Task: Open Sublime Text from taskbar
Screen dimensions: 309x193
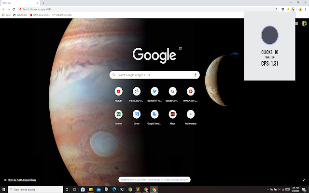Action: tap(138, 190)
